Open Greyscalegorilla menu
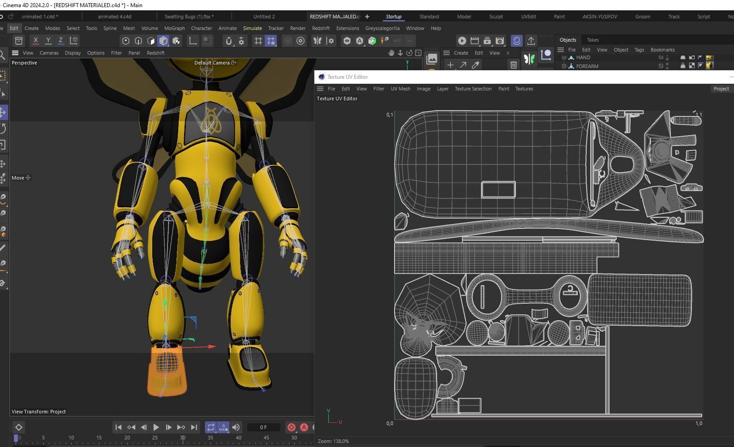This screenshot has width=734, height=447. tap(382, 28)
